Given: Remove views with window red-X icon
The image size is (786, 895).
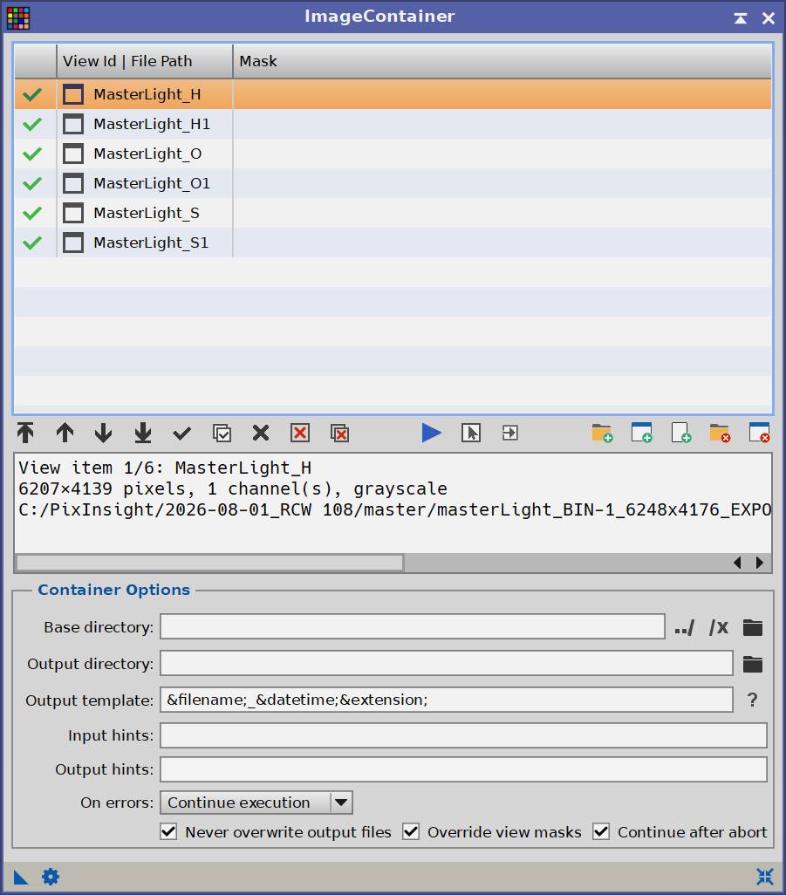Looking at the screenshot, I should pyautogui.click(x=759, y=433).
